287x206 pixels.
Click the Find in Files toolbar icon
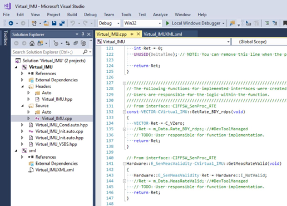click(x=232, y=23)
